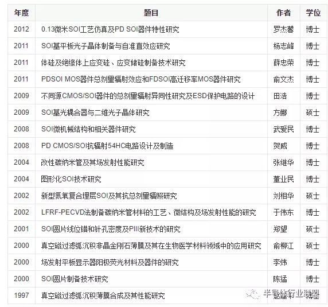Select title SOI基光耦合器与二维光子晶体研究
The image size is (328, 307).
95,112
